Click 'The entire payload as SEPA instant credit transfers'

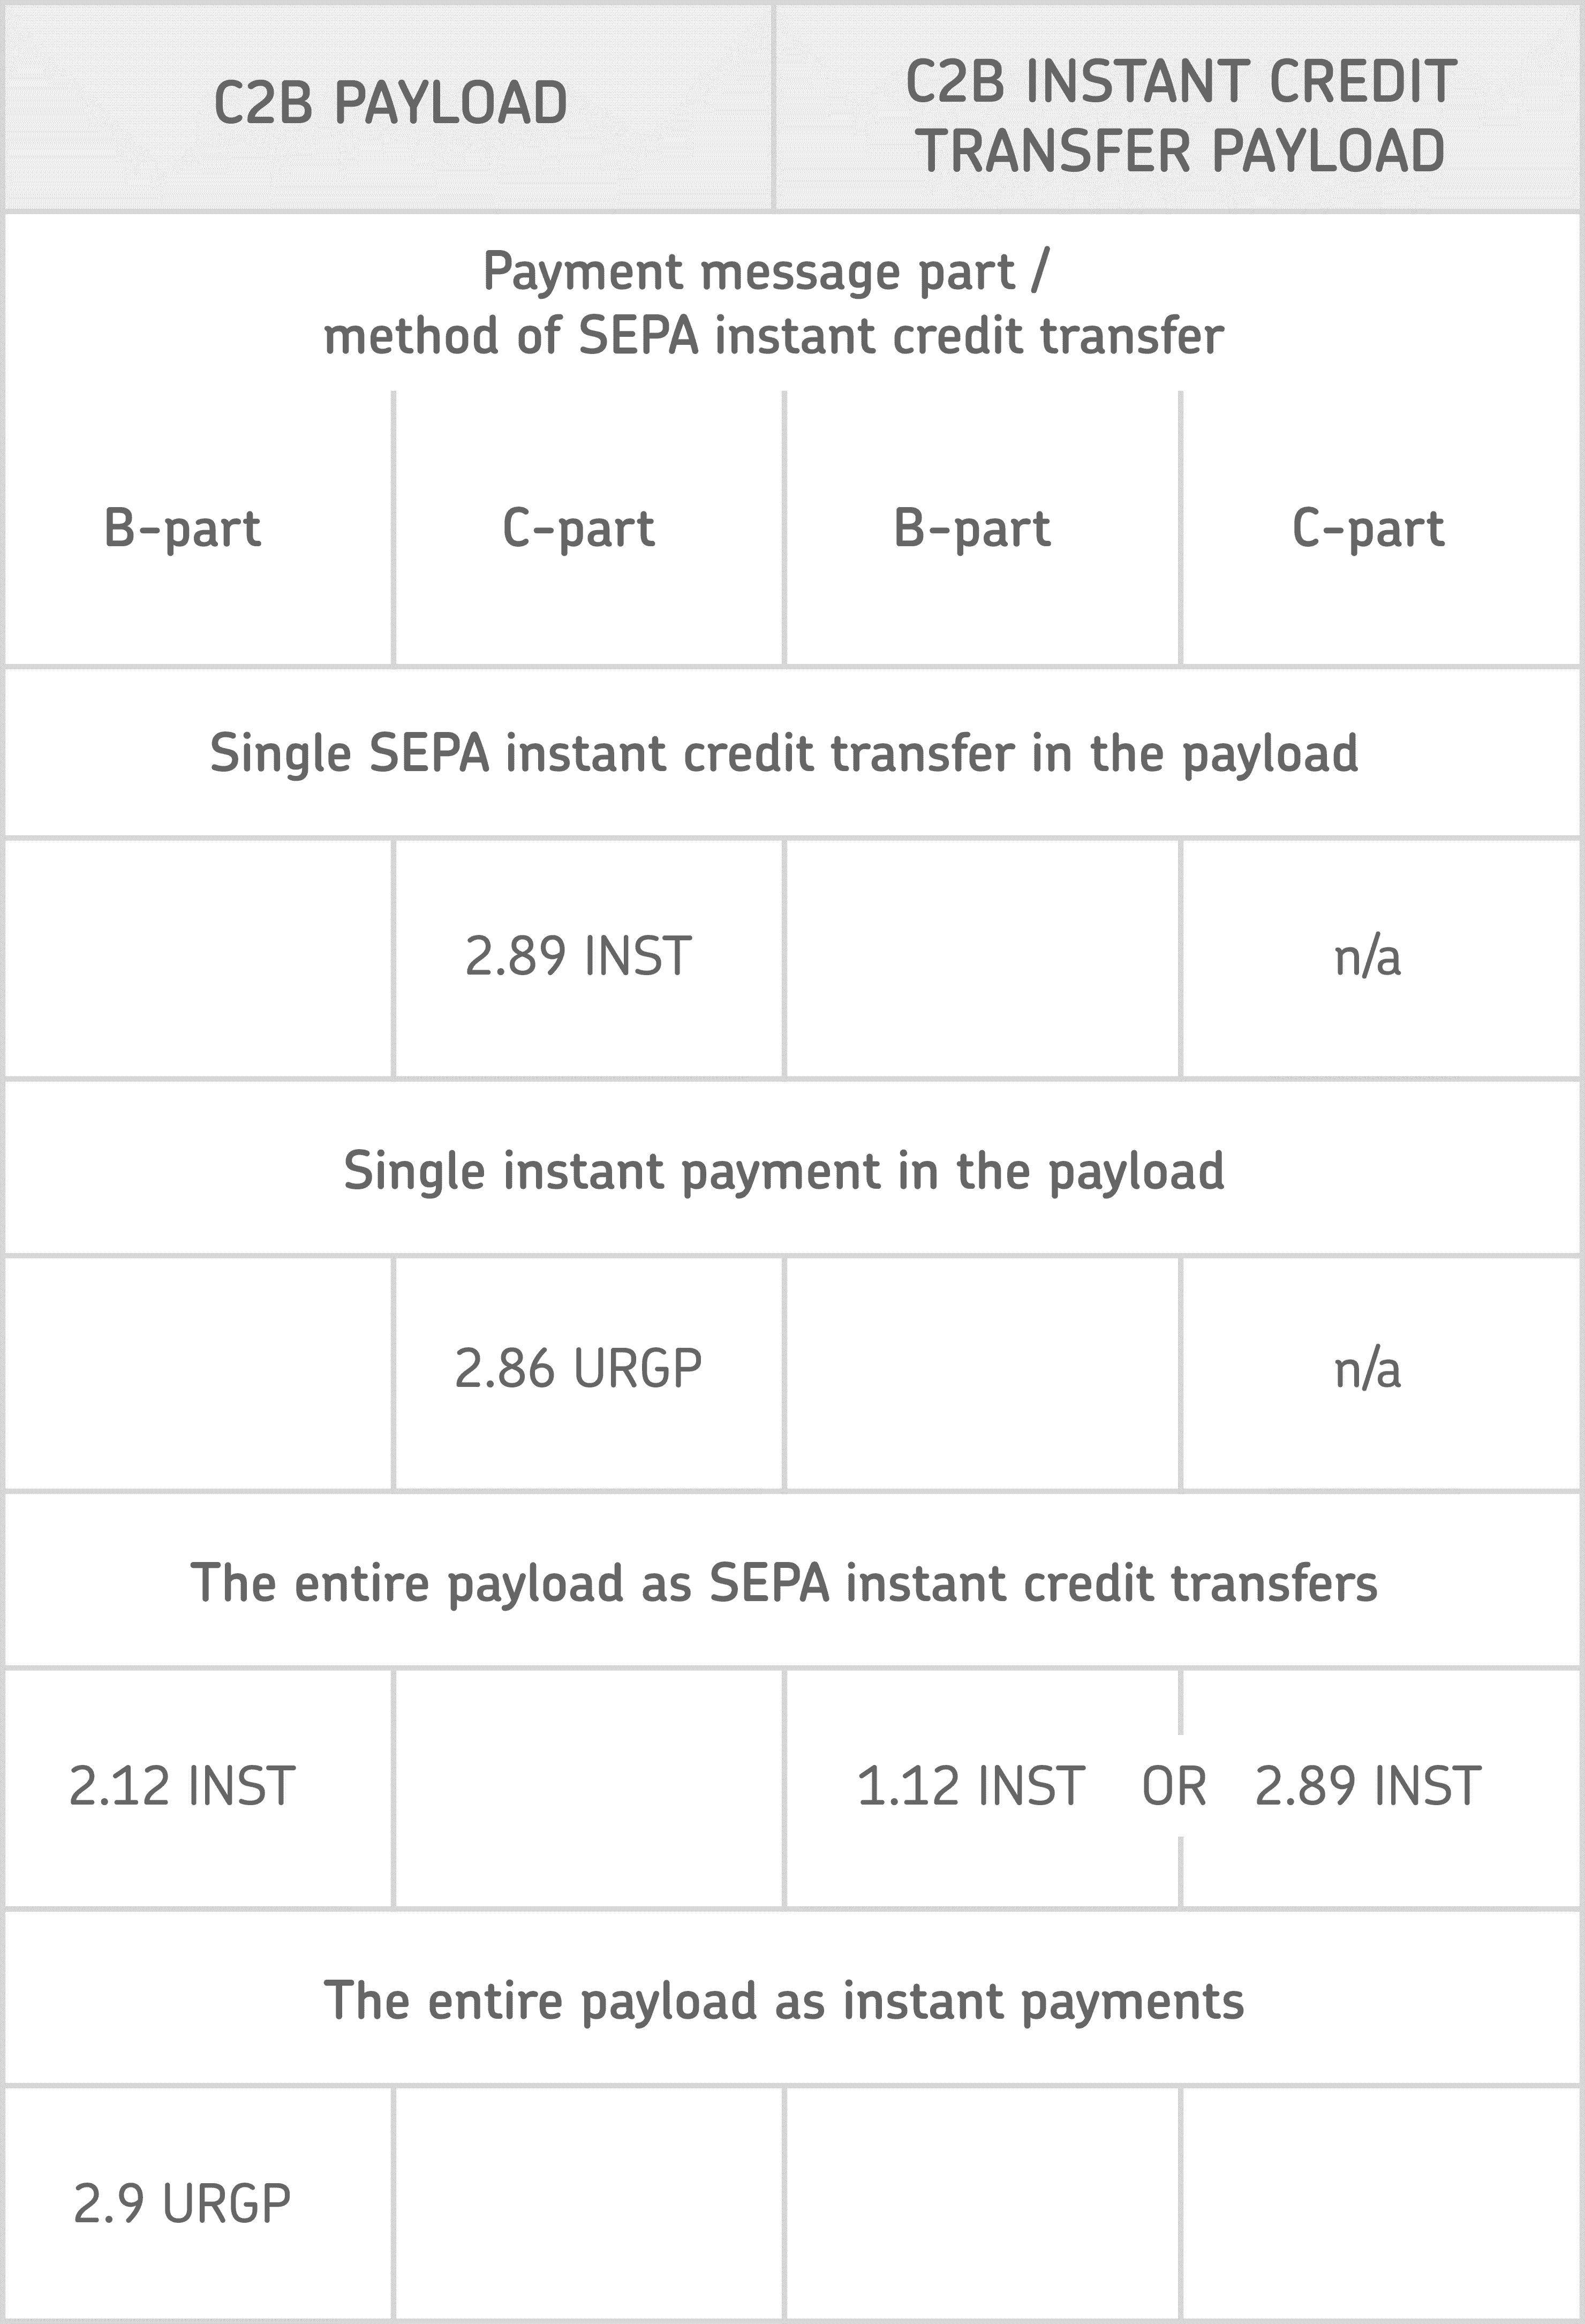click(x=784, y=1584)
